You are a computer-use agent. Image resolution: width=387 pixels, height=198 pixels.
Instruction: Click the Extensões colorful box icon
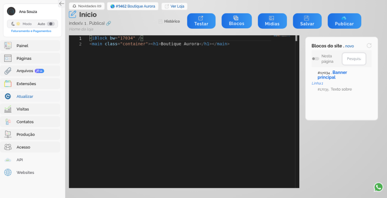[x=8, y=84]
